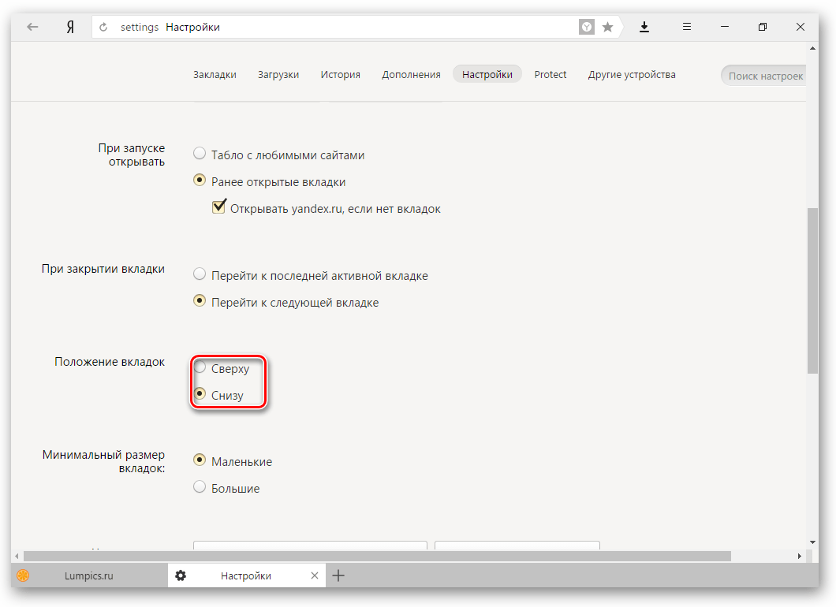Viewport: 836px width, 607px height.
Task: Bookmark this page with the star icon
Action: (607, 27)
